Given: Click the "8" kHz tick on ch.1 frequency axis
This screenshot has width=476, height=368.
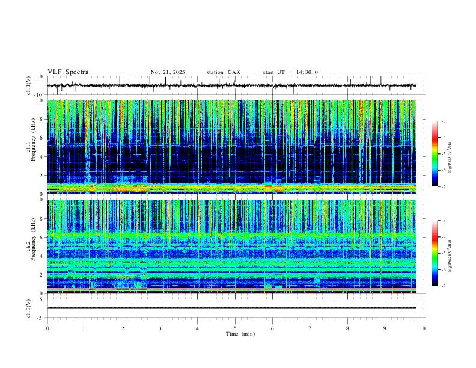Looking at the screenshot, I should [x=42, y=119].
